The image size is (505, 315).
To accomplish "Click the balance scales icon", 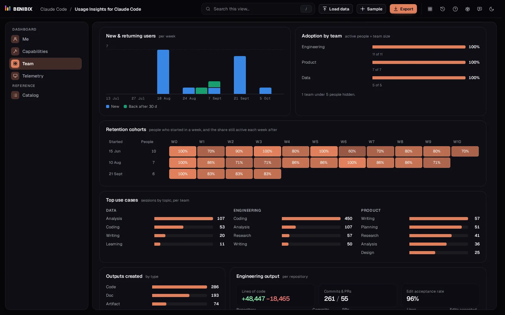I will pos(467,9).
